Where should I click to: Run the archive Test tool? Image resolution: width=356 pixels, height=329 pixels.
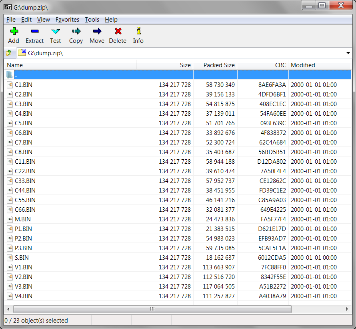point(55,31)
